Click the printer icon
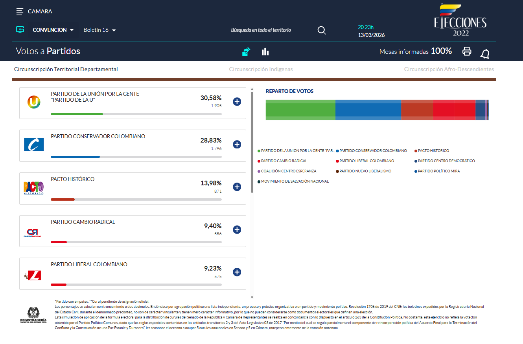The height and width of the screenshot is (344, 523). (467, 51)
